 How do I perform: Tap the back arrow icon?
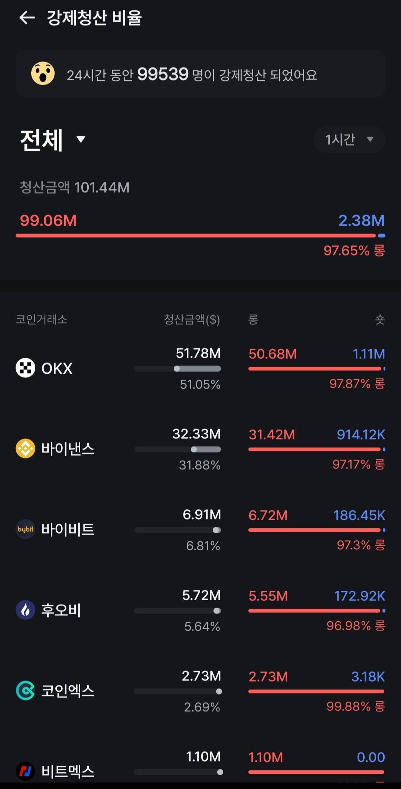coord(27,17)
